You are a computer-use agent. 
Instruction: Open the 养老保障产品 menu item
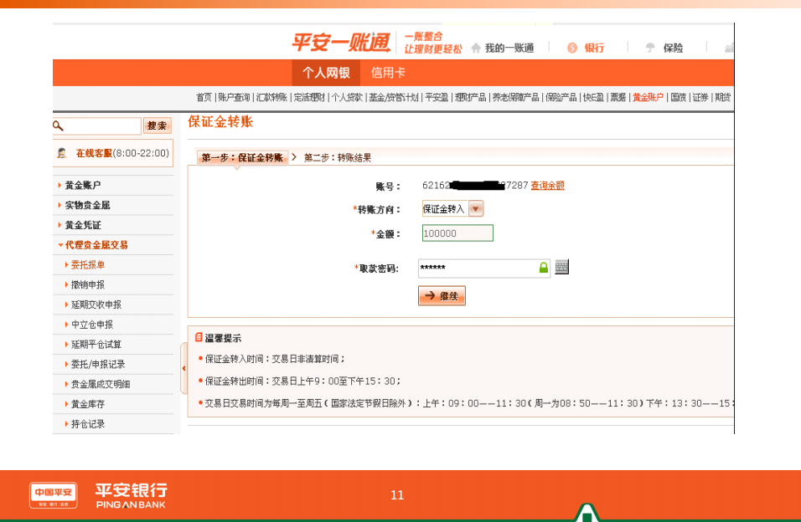(x=515, y=98)
